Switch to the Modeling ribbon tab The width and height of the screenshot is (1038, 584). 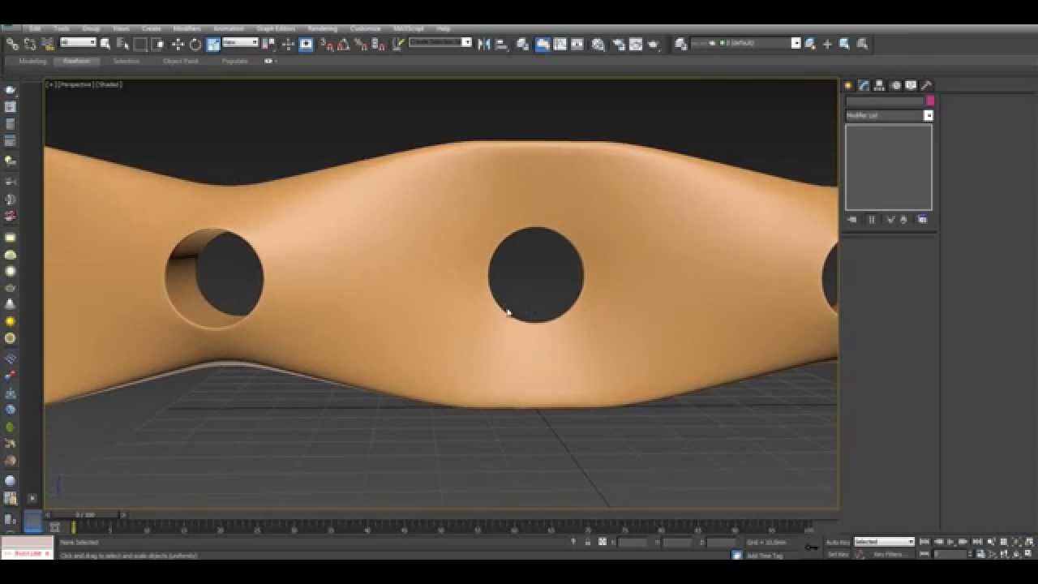33,61
